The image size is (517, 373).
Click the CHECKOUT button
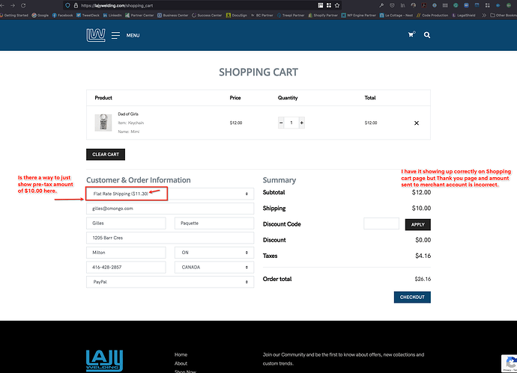click(x=412, y=297)
